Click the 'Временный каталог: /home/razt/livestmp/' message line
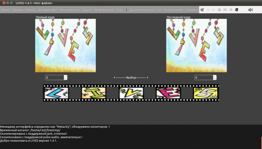 [30, 130]
